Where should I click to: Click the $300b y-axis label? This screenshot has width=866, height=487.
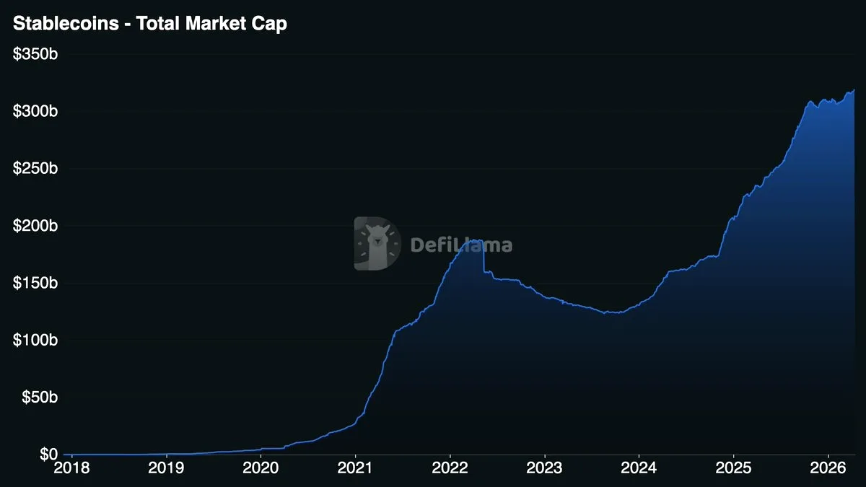(35, 111)
